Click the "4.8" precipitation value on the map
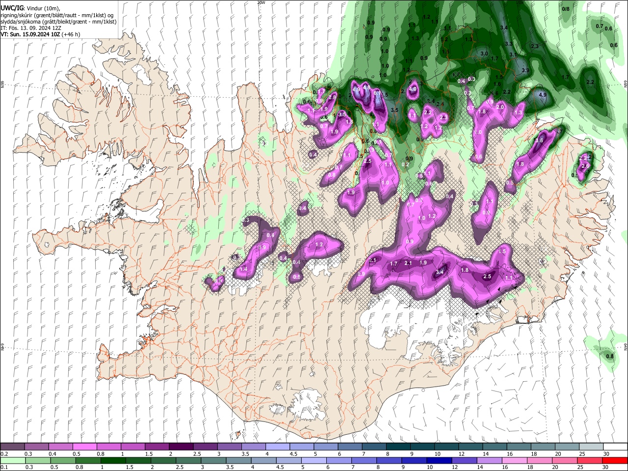The width and height of the screenshot is (628, 471). pos(366,88)
